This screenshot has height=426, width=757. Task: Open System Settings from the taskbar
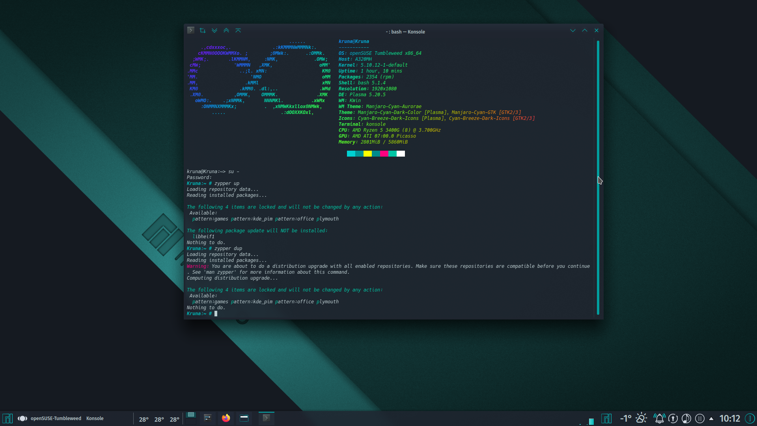[208, 418]
